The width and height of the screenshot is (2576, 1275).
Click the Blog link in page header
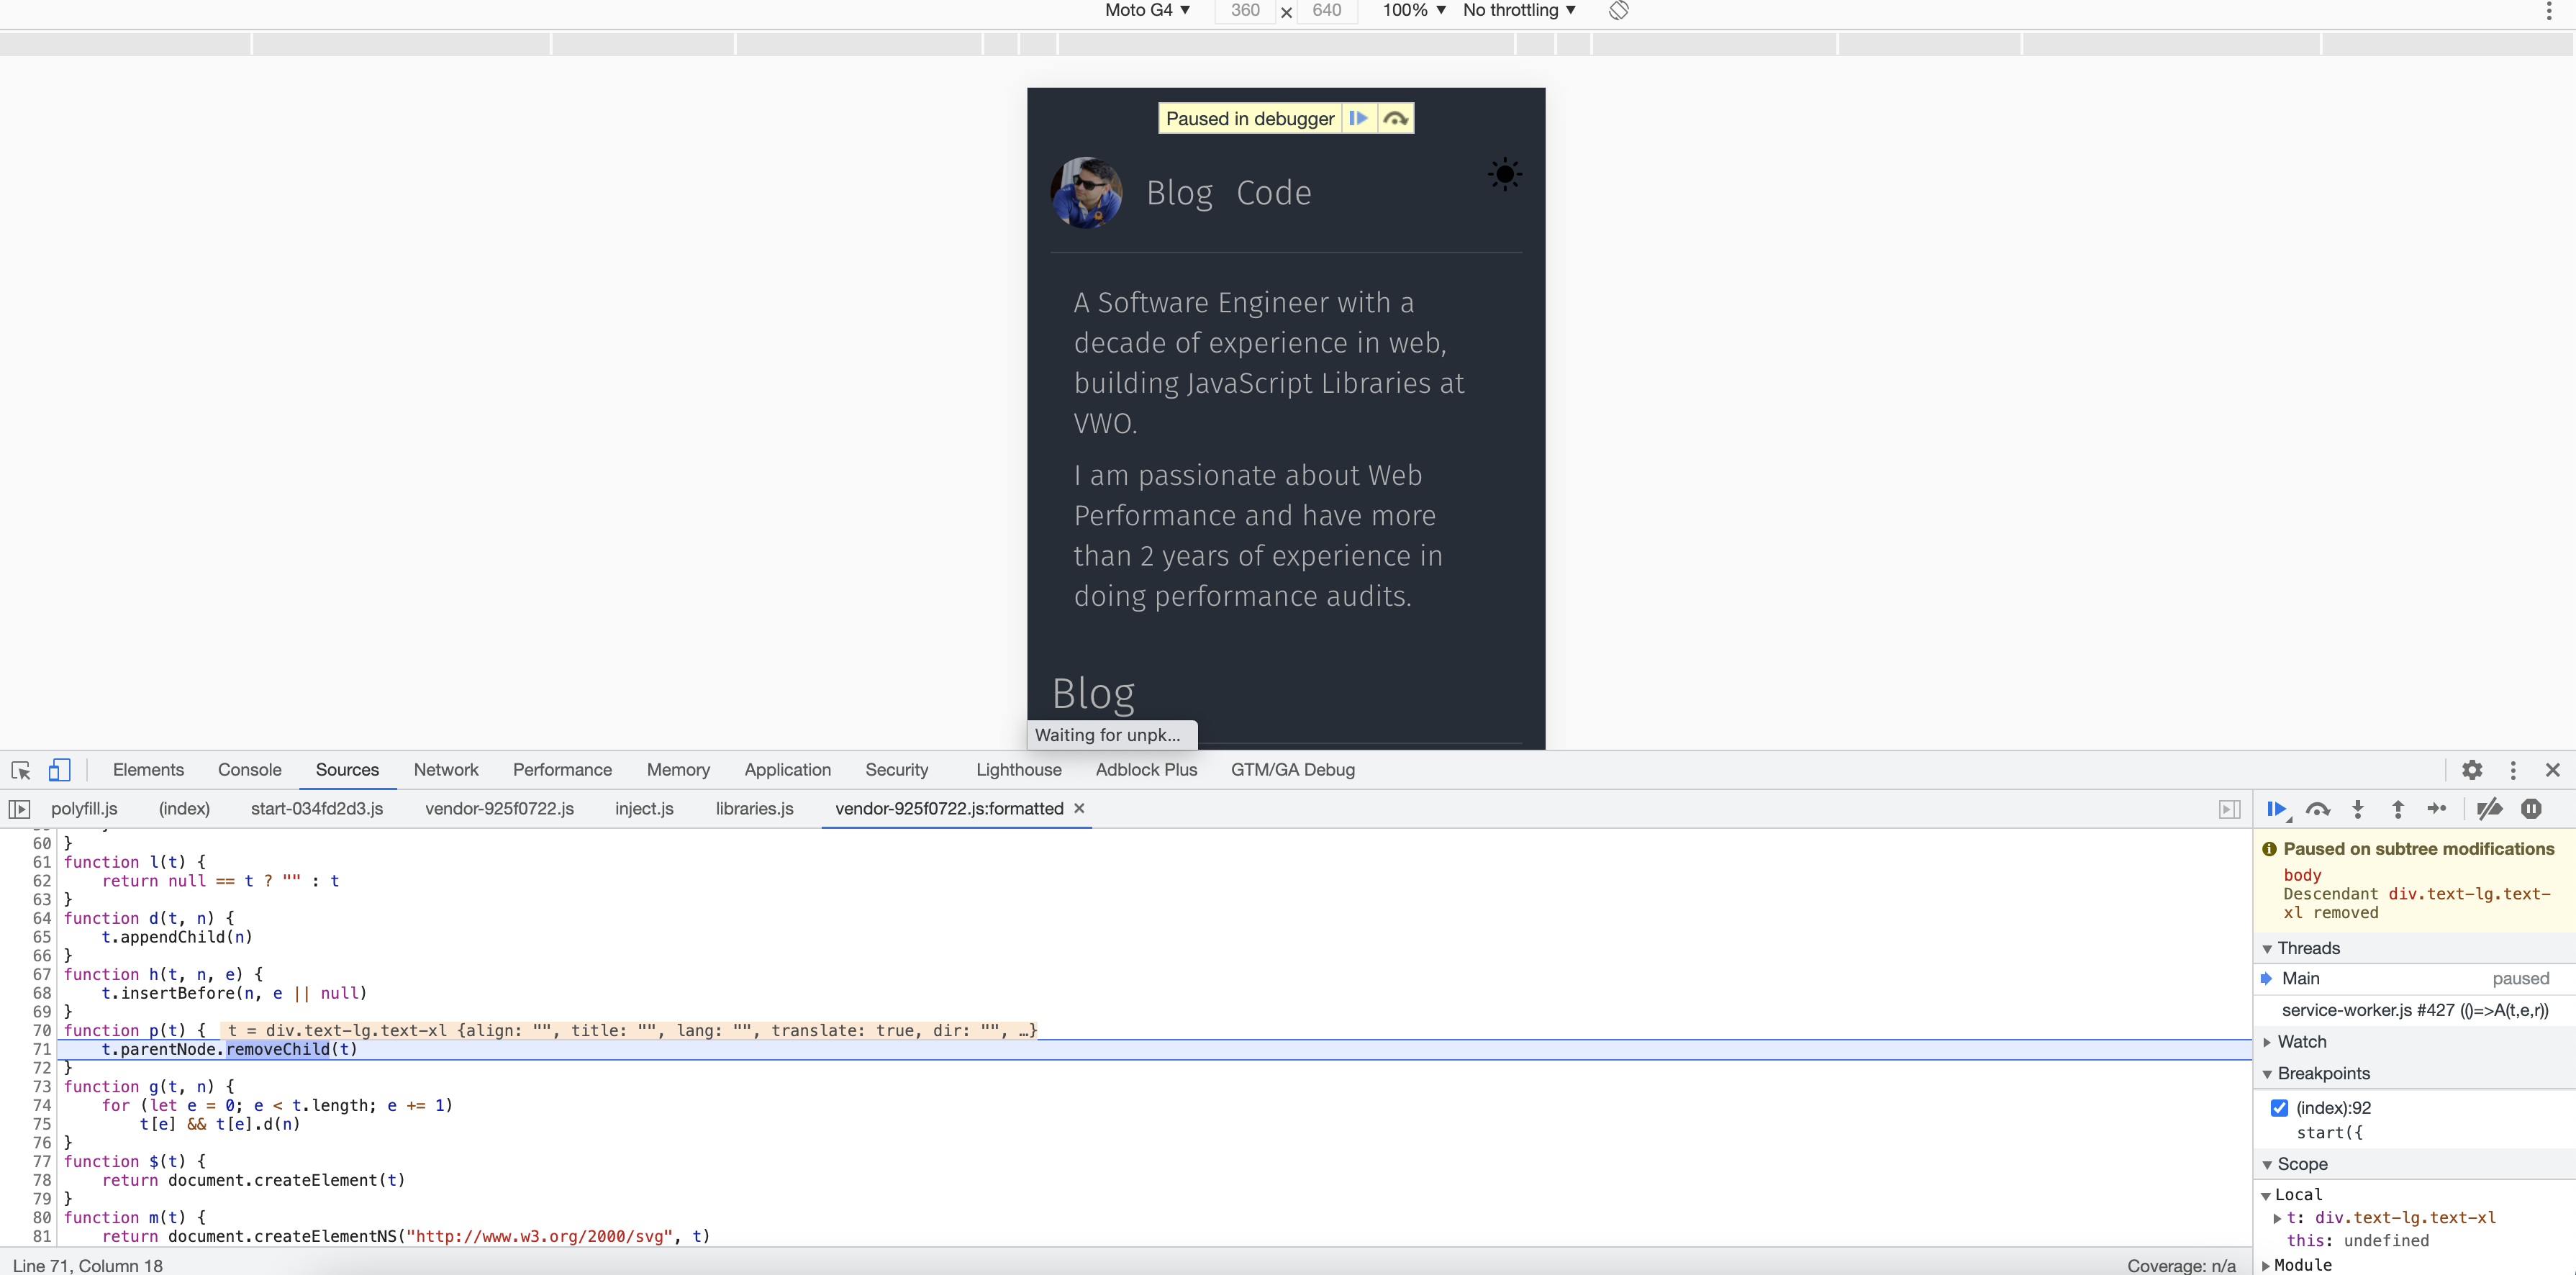[x=1179, y=193]
